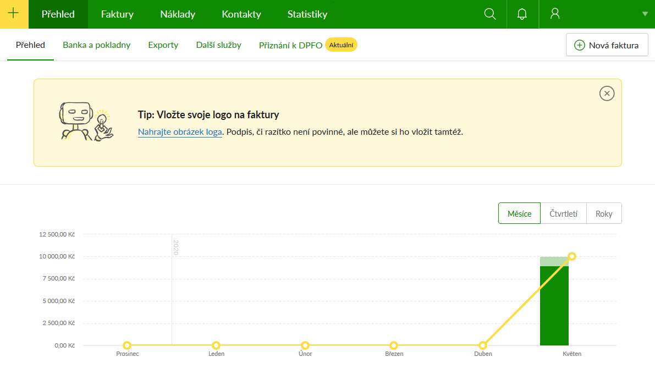Switch chart to Měsíce view
655x368 pixels.
pyautogui.click(x=519, y=213)
